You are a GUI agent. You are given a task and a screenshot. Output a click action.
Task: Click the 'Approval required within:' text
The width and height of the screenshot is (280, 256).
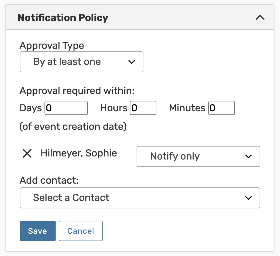pos(78,91)
